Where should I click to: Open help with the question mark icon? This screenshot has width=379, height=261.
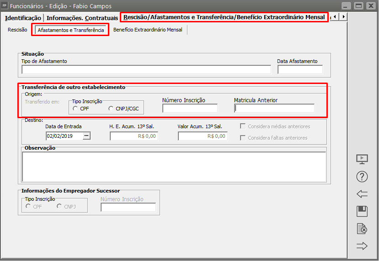coord(362,177)
